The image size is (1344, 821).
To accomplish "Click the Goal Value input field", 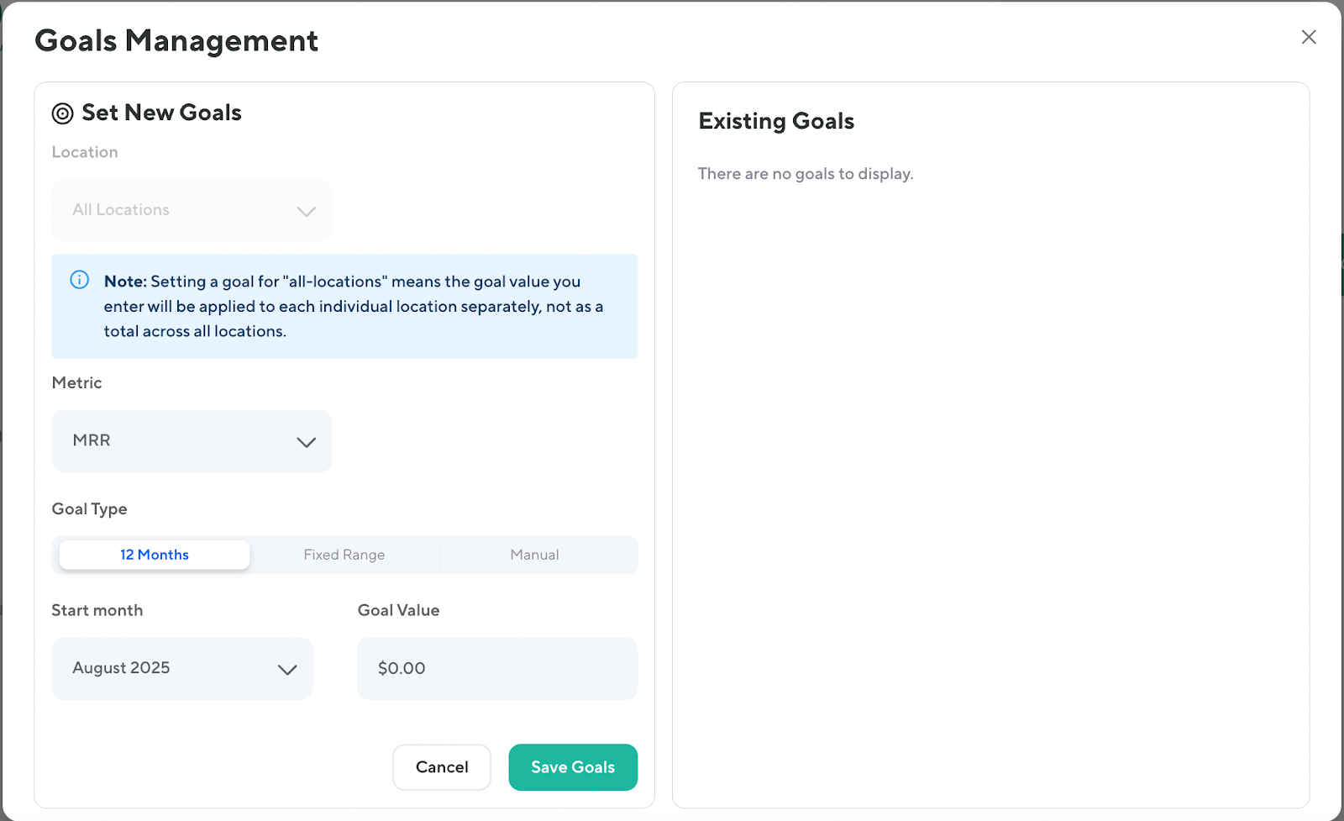I will coord(497,669).
